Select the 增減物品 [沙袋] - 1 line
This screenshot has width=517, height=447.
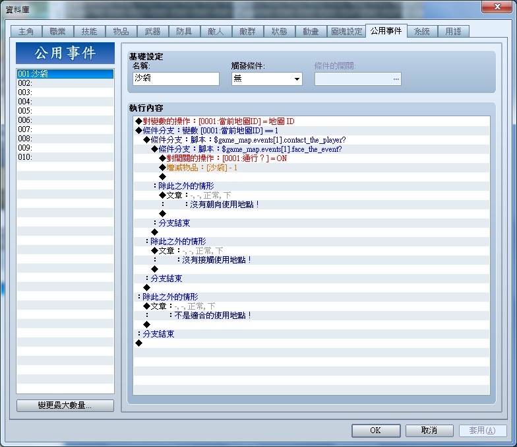tap(311, 168)
